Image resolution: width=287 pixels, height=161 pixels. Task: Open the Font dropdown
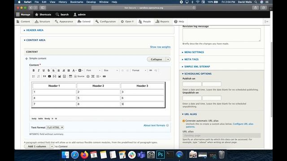[x=93, y=71]
